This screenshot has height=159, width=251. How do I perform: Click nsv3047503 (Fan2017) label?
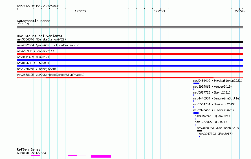pos(216,134)
